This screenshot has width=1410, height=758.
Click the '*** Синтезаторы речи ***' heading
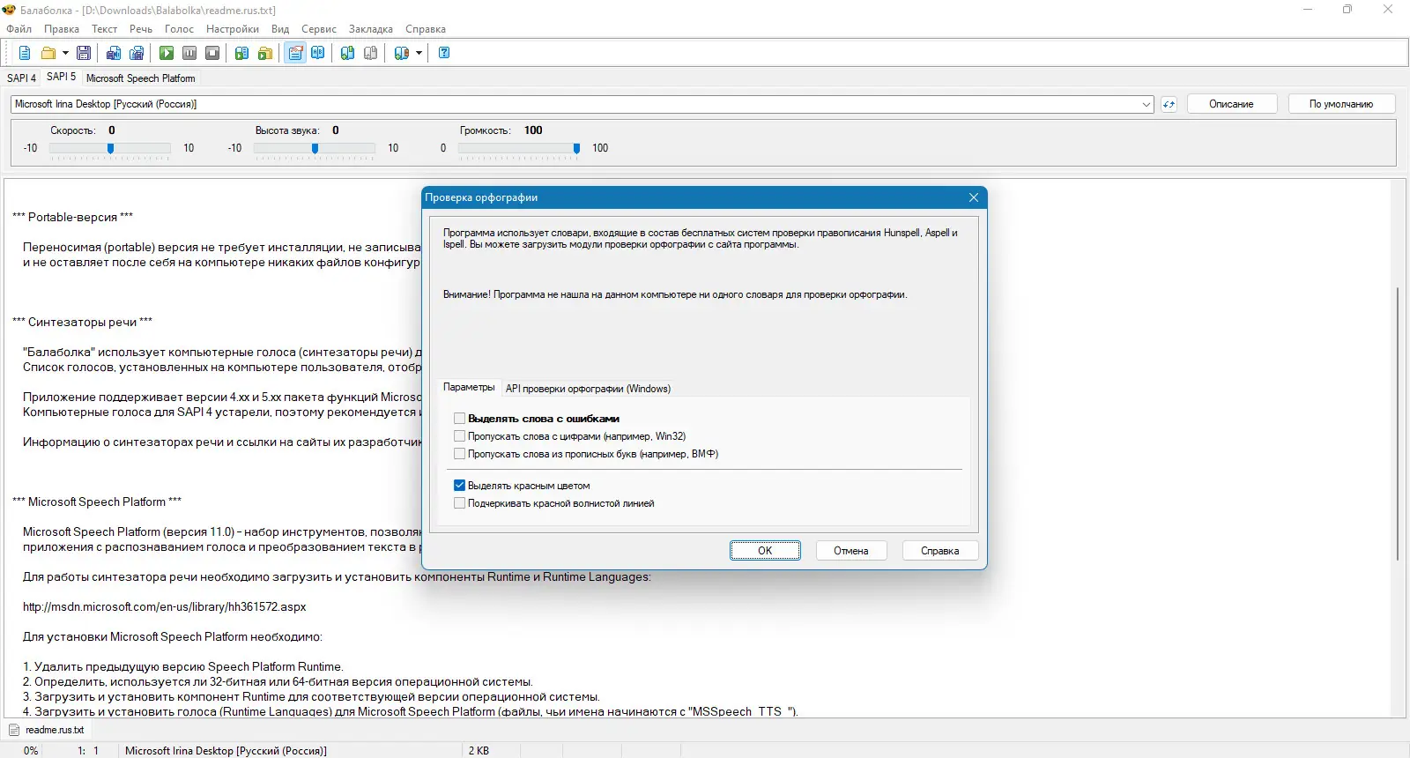tap(82, 323)
